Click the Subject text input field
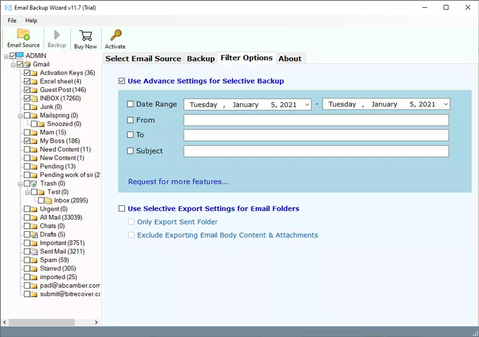Screen dimensions: 479x337 (x=316, y=151)
